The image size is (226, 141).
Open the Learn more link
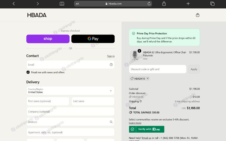tap(135, 123)
